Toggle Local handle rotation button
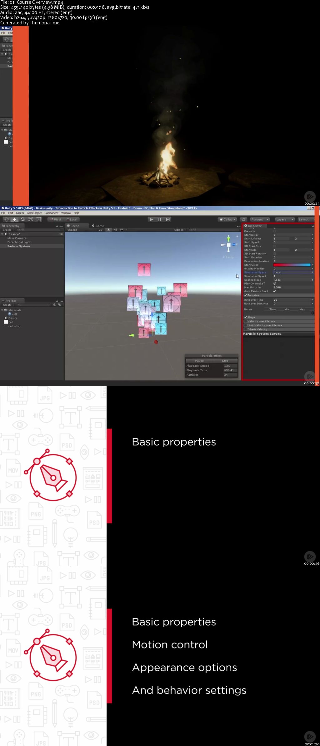Image resolution: width=320 pixels, height=746 pixels. (72, 219)
